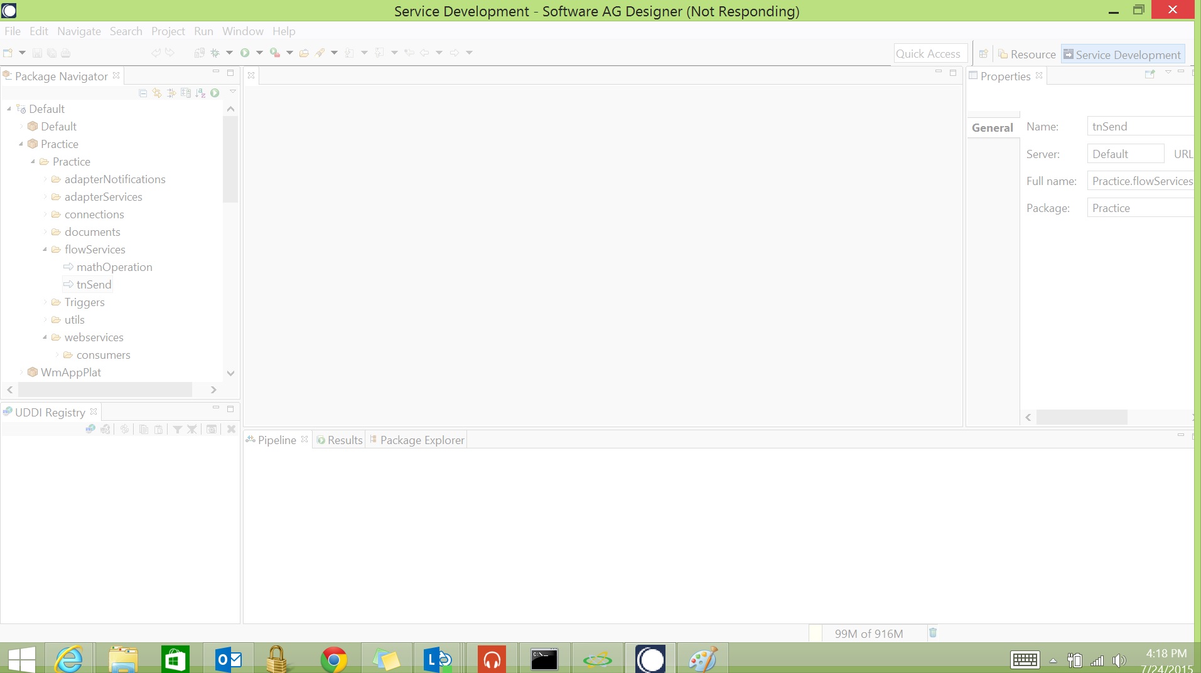Open the Run dropdown arrow in main toolbar
1201x673 pixels.
click(x=259, y=53)
